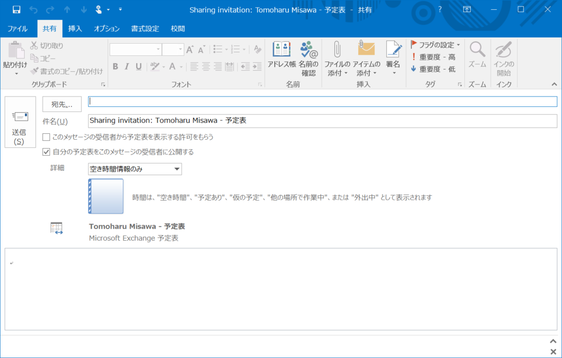Screen dimensions: 562x358
Task: Toggle Italic formatting
Action: click(127, 66)
